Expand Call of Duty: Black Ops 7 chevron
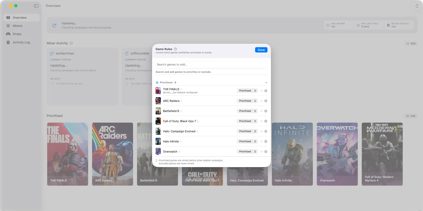The height and width of the screenshot is (211, 423). click(x=198, y=121)
